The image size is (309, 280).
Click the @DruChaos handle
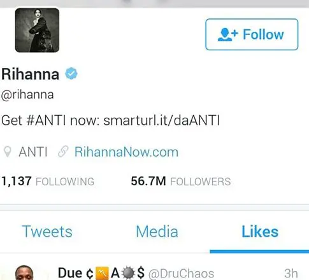181,274
